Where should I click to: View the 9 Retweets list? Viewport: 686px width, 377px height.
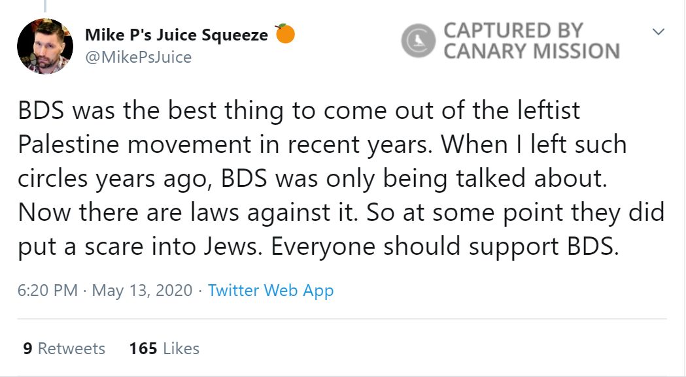click(x=64, y=348)
